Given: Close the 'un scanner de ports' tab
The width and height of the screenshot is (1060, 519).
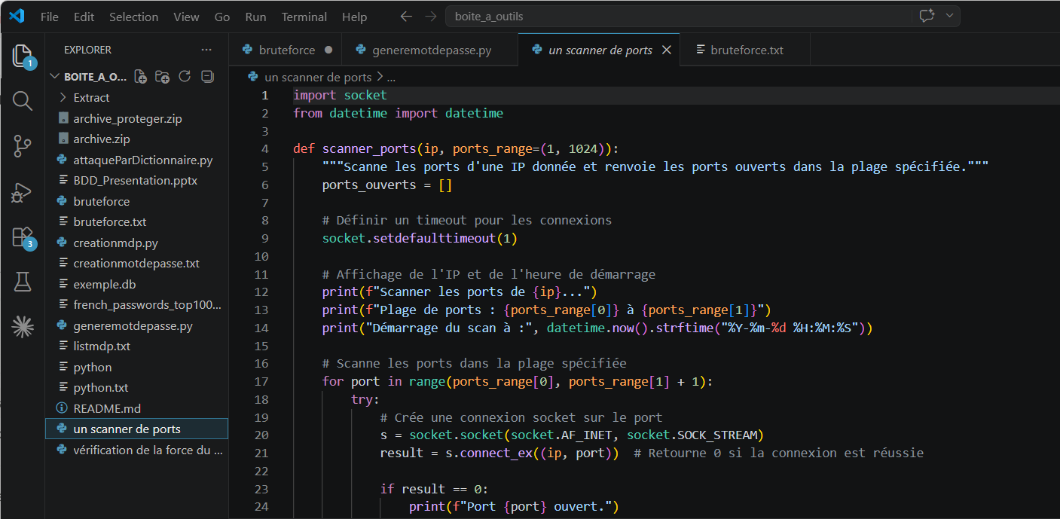Looking at the screenshot, I should (666, 50).
